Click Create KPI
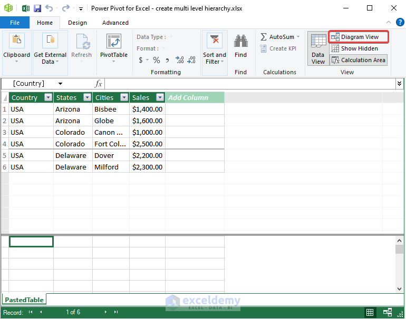This screenshot has width=406, height=319. 278,48
